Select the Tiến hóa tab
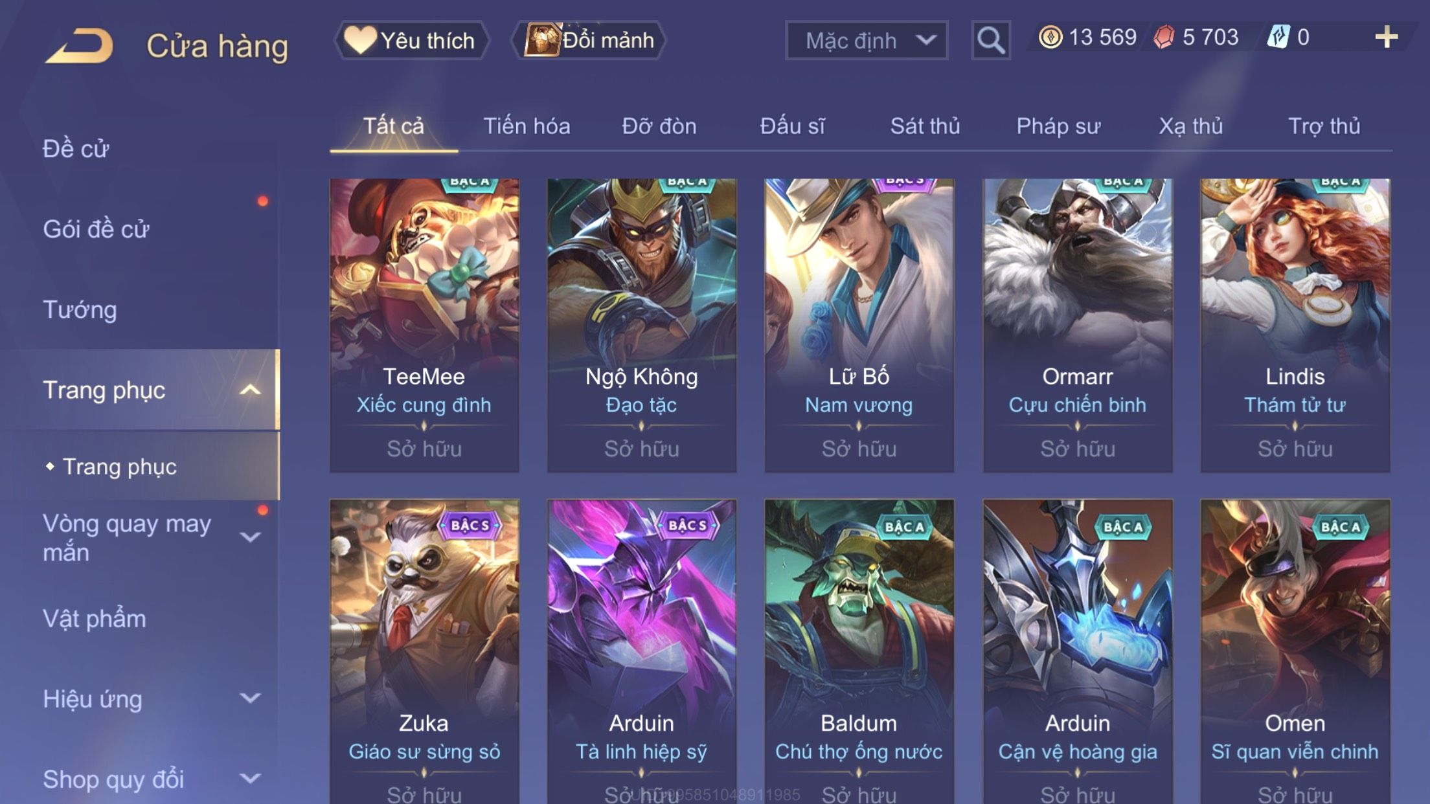The height and width of the screenshot is (804, 1430). (527, 126)
